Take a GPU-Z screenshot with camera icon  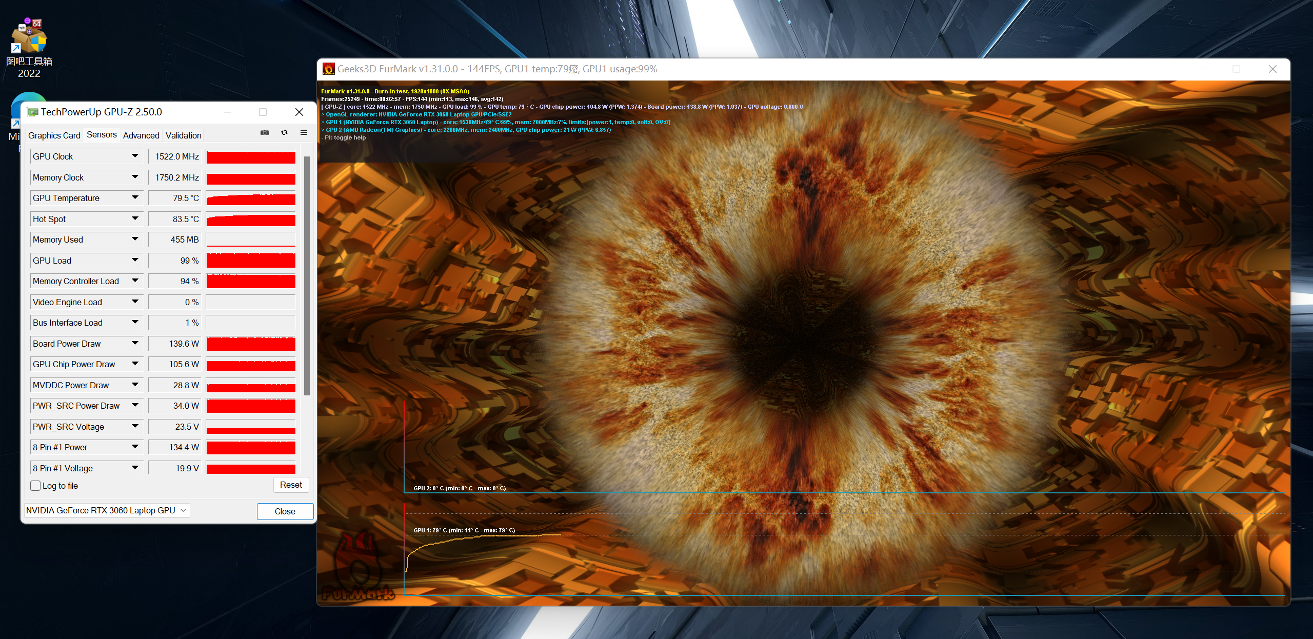(x=265, y=132)
